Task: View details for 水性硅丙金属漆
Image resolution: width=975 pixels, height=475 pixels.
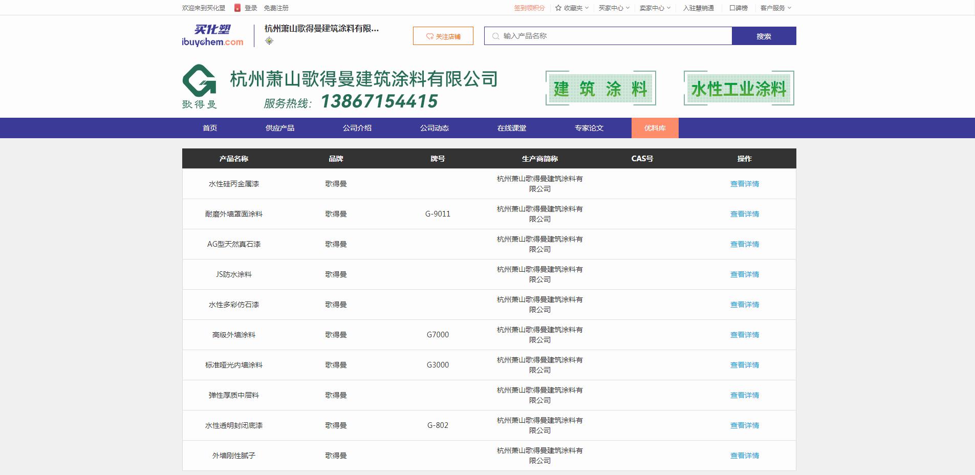Action: pos(745,184)
